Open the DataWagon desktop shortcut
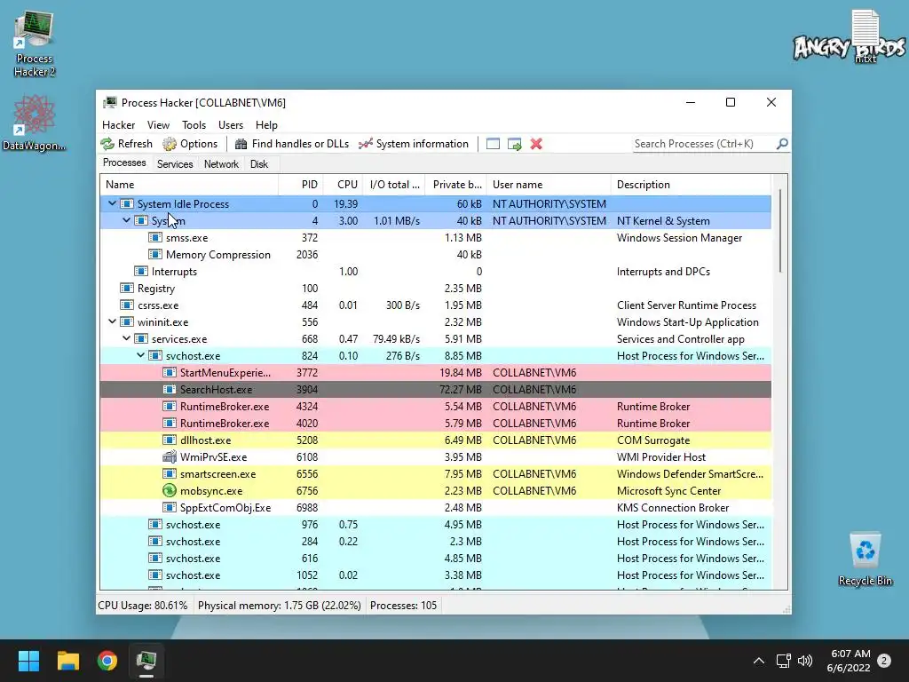 [34, 123]
